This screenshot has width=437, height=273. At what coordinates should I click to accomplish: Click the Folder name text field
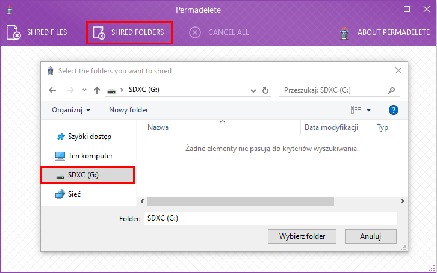pyautogui.click(x=270, y=218)
